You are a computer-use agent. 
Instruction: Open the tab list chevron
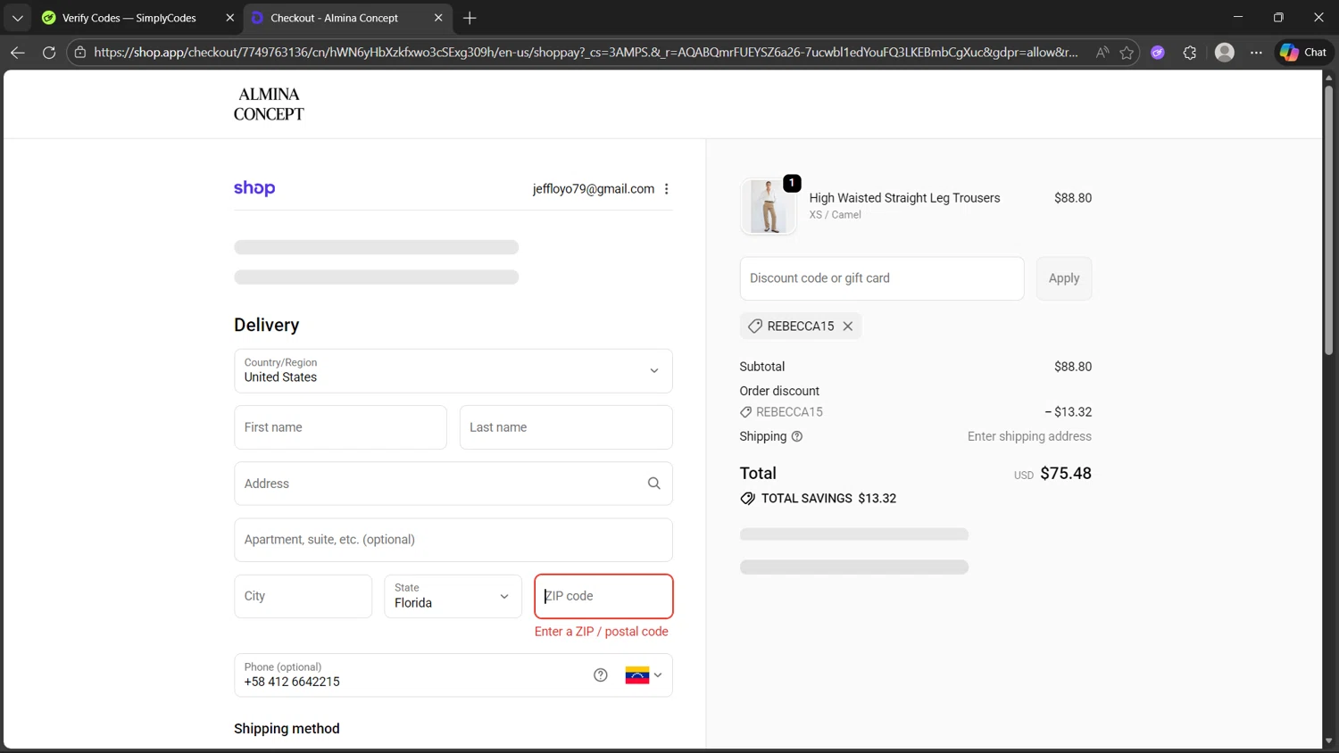pos(17,18)
